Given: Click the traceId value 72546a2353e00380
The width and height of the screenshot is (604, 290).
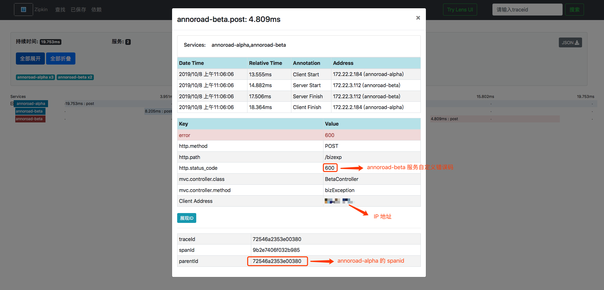Looking at the screenshot, I should pos(277,239).
